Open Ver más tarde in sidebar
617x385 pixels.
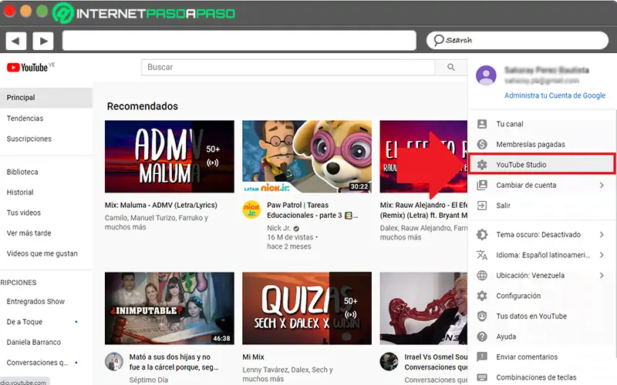[46, 233]
